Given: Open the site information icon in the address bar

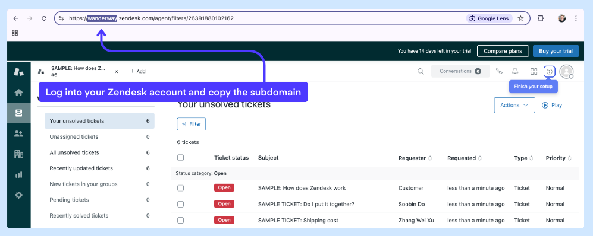Looking at the screenshot, I should tap(62, 18).
